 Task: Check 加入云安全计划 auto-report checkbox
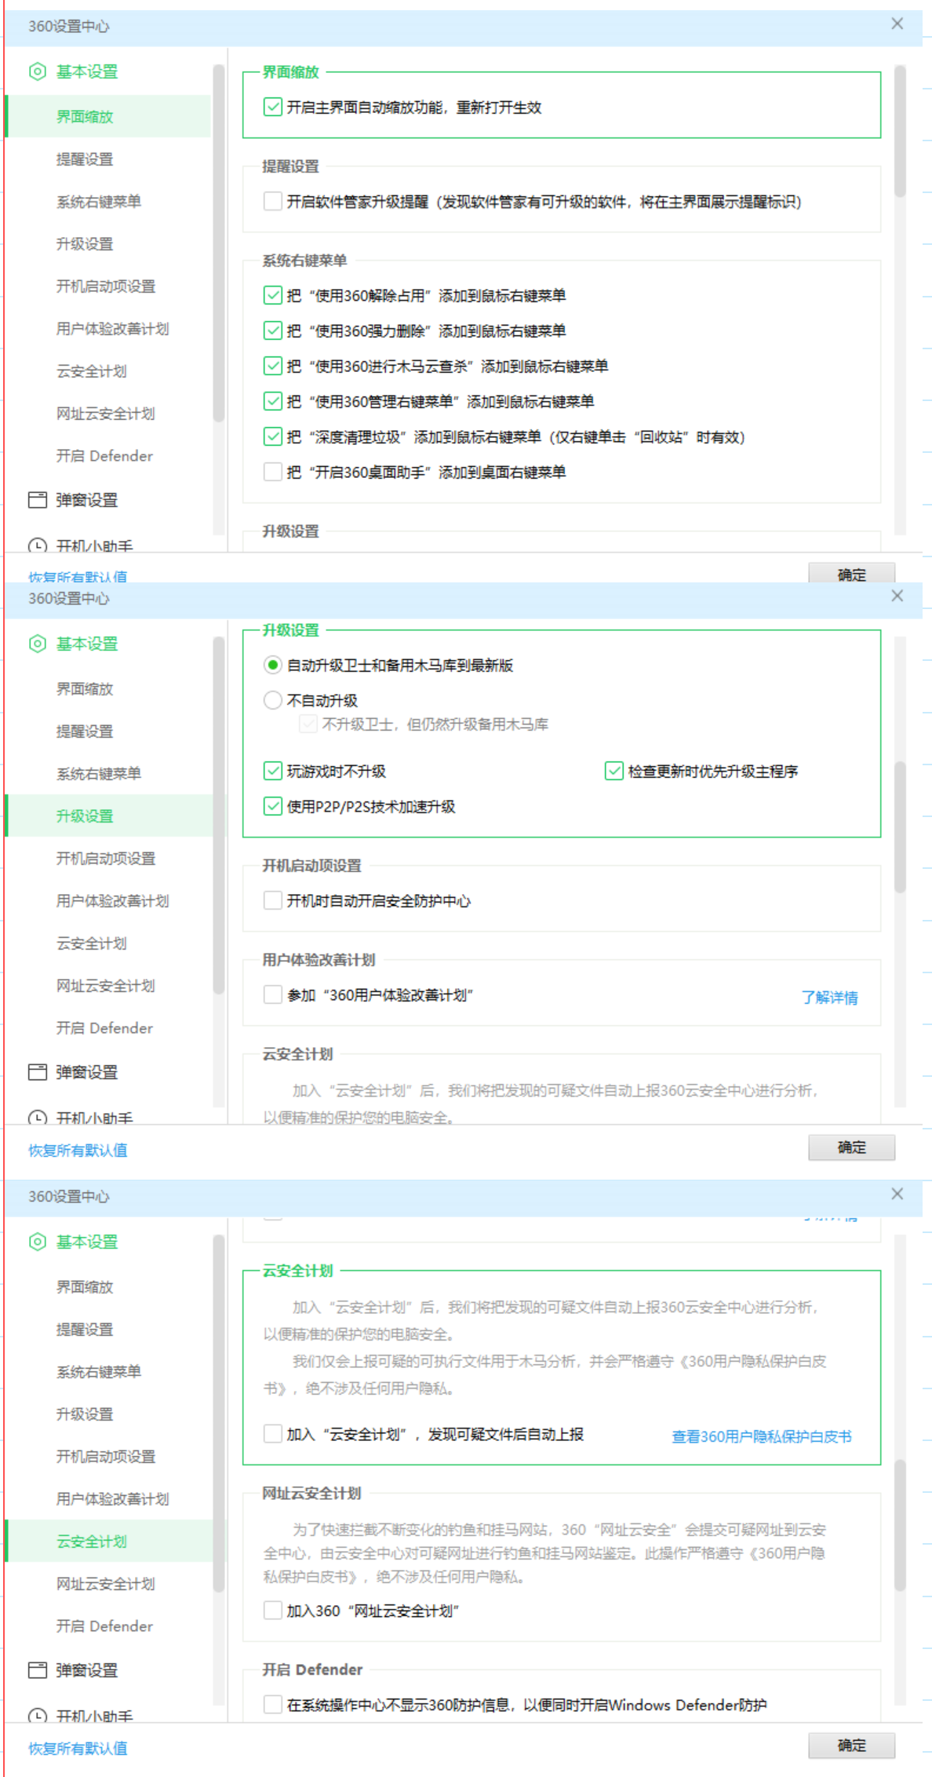pyautogui.click(x=273, y=1434)
